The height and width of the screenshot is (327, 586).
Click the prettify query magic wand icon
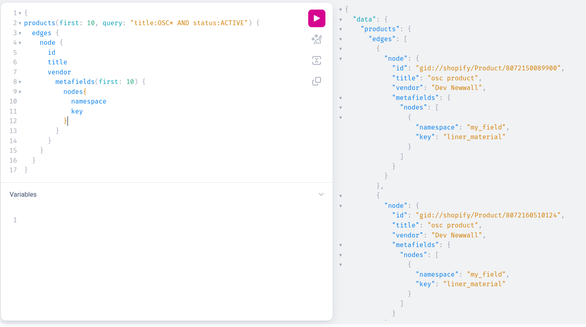click(x=317, y=39)
